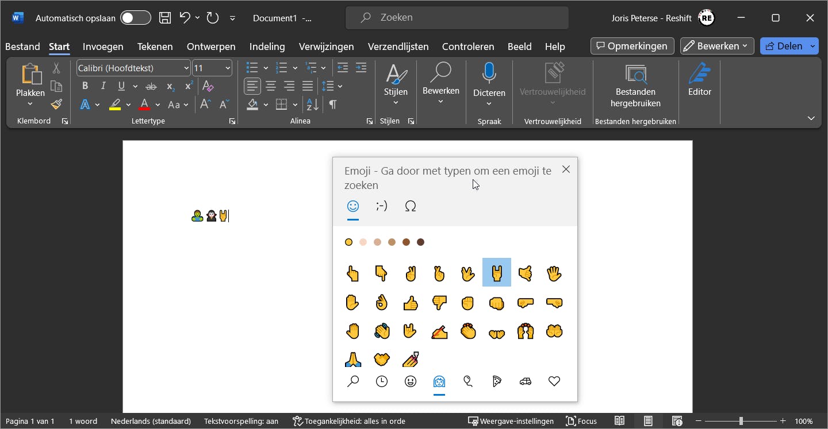Insert the thumbs down emoji
Viewport: 828px width, 429px height.
439,303
